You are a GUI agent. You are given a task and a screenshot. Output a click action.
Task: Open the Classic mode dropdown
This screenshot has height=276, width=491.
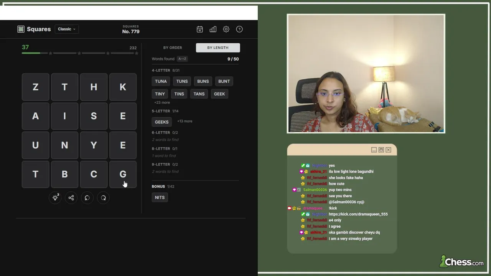point(67,29)
